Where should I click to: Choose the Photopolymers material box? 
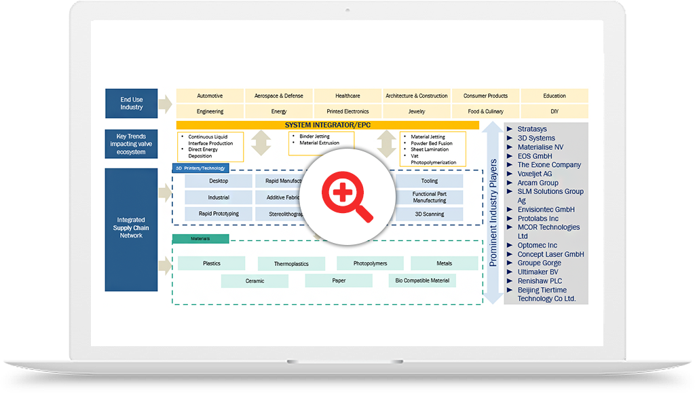(x=369, y=263)
